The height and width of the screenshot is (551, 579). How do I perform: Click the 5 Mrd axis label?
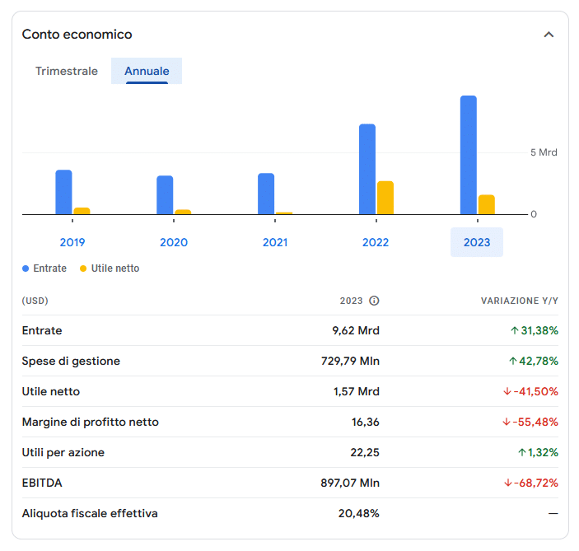click(x=544, y=152)
